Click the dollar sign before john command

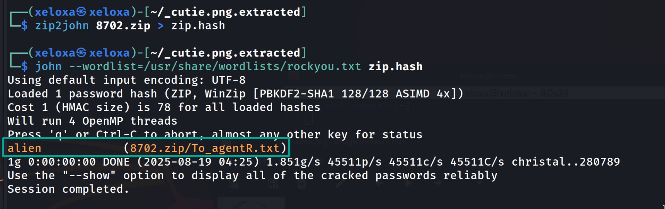click(x=25, y=67)
